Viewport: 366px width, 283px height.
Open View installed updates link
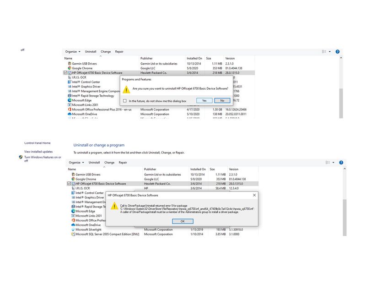tap(38, 152)
